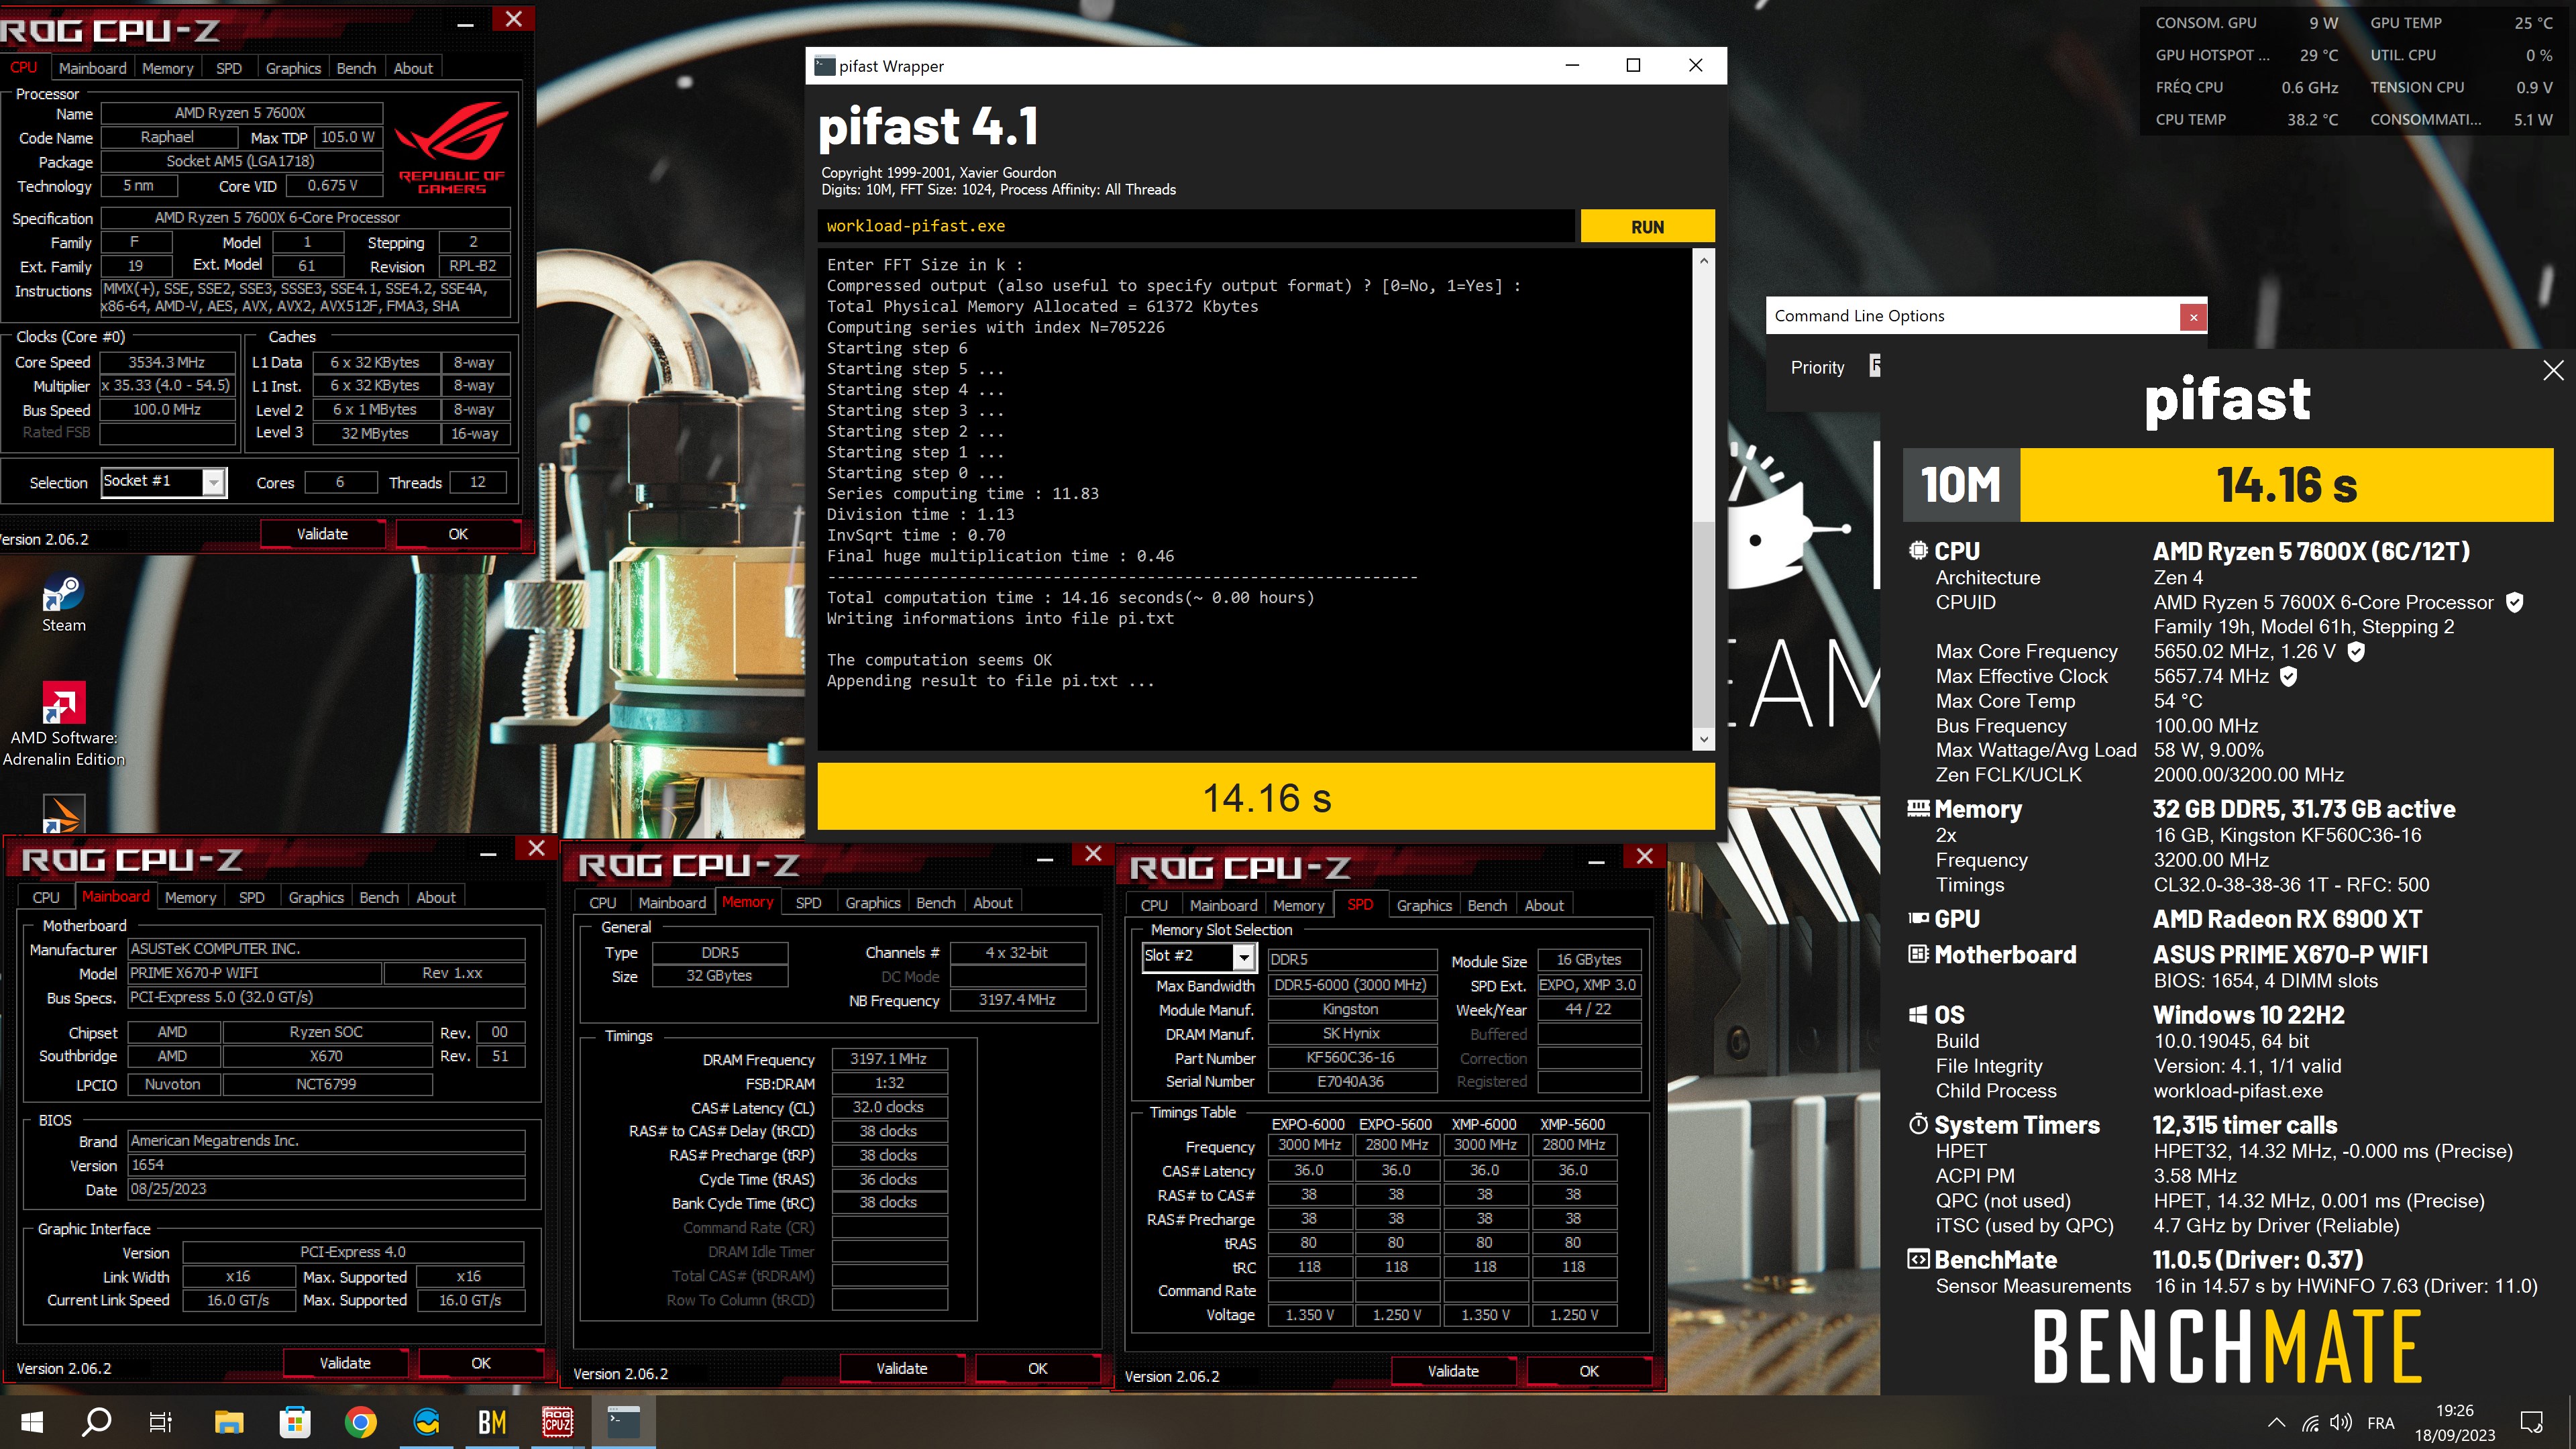The image size is (2576, 1449).
Task: Open Steam desktop shortcut
Action: 63,602
